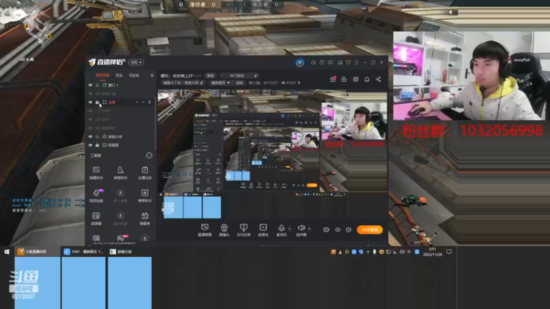The height and width of the screenshot is (309, 550).
Task: Open the hamburger menu in title bar
Action: point(356,62)
